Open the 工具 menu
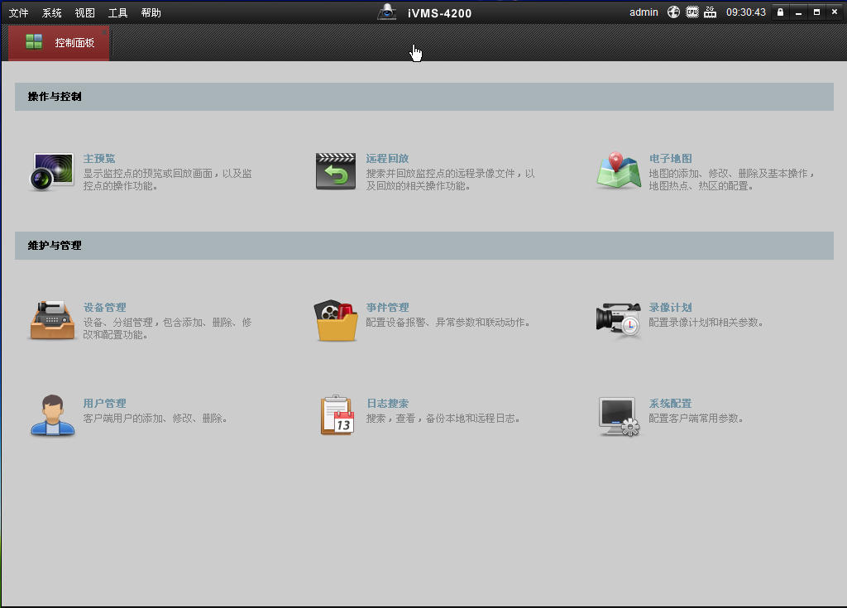This screenshot has height=608, width=847. coord(117,12)
